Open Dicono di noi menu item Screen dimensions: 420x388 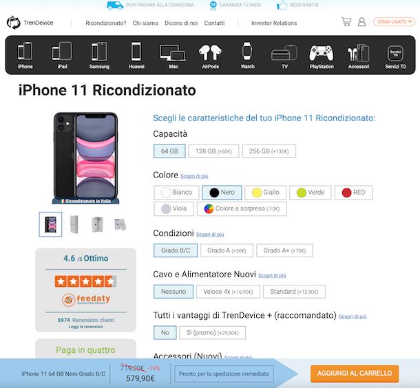click(x=181, y=23)
